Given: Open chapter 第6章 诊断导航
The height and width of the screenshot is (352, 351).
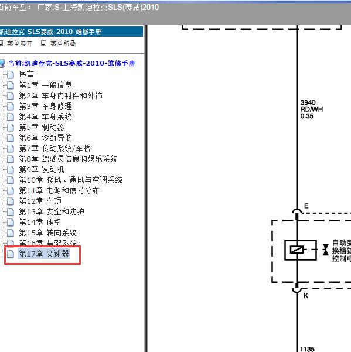Looking at the screenshot, I should point(45,138).
